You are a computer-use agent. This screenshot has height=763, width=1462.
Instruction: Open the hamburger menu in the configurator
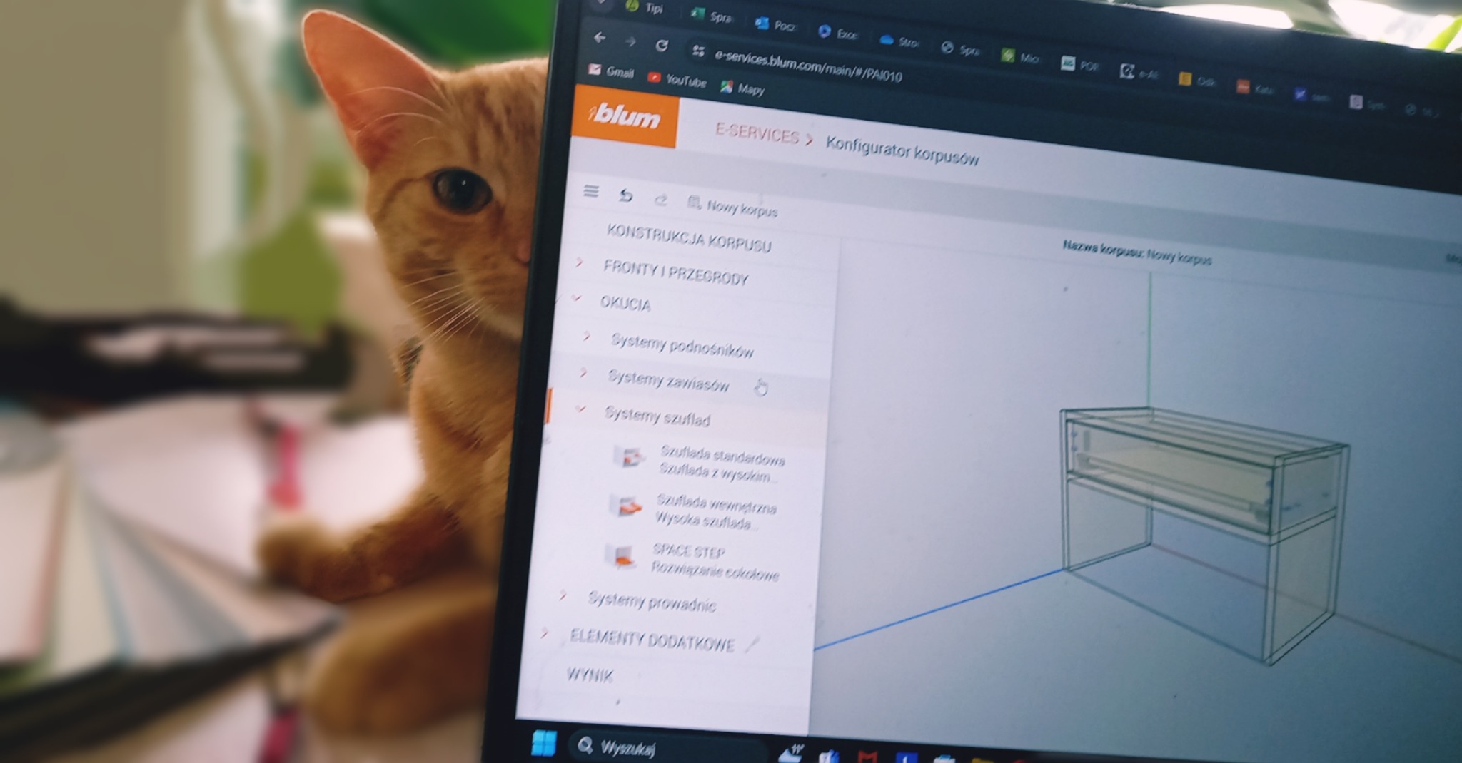tap(590, 192)
